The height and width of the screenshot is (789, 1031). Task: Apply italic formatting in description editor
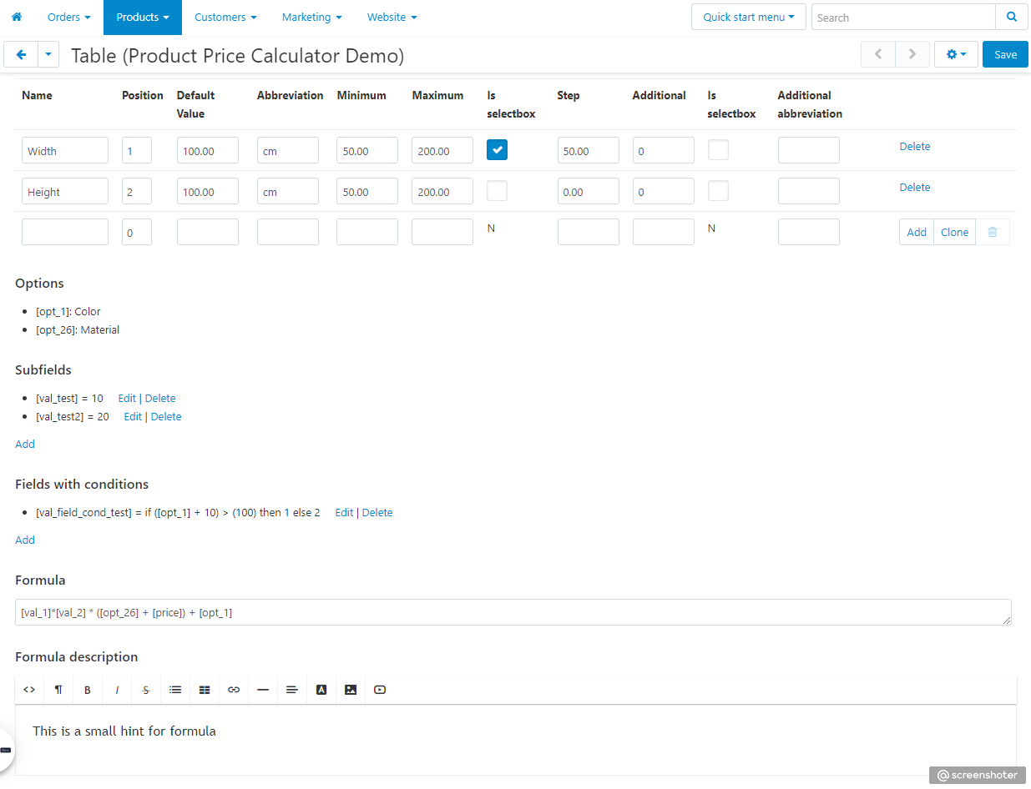tap(117, 690)
